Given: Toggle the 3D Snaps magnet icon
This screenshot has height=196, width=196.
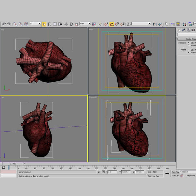Looking at the screenshot, I should (x=106, y=24).
